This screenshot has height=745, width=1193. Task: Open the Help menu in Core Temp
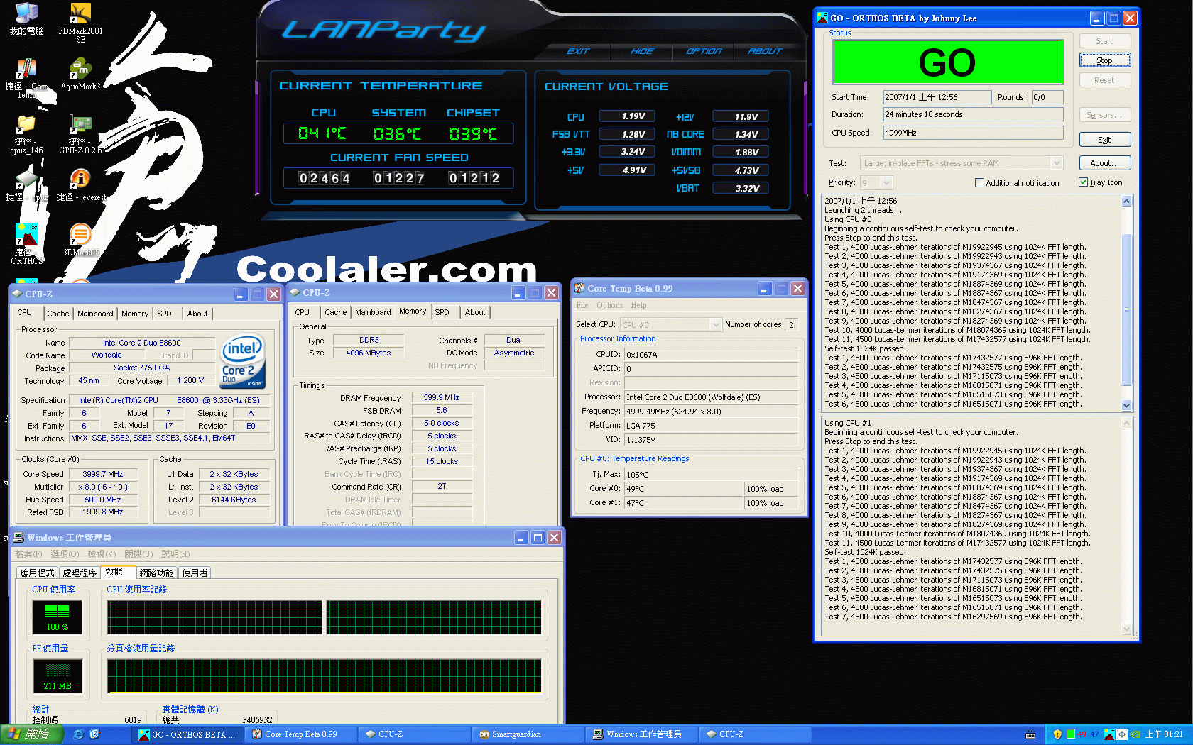coord(638,305)
